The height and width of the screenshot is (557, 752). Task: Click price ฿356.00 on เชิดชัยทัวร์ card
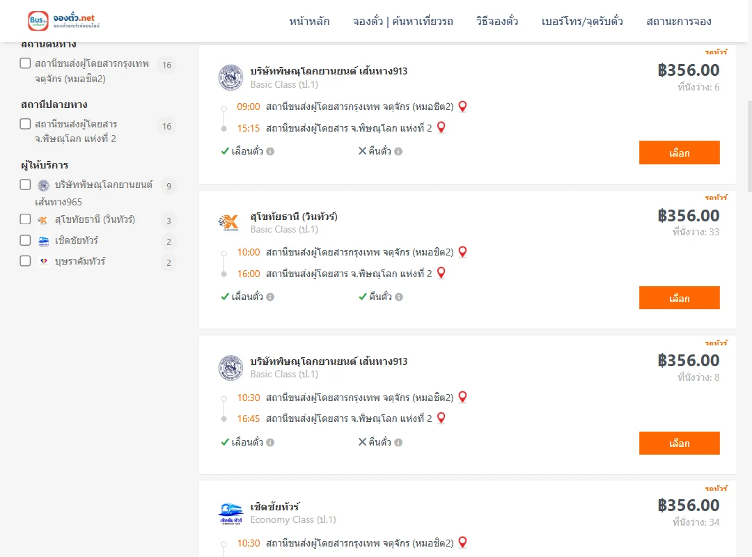pyautogui.click(x=689, y=505)
